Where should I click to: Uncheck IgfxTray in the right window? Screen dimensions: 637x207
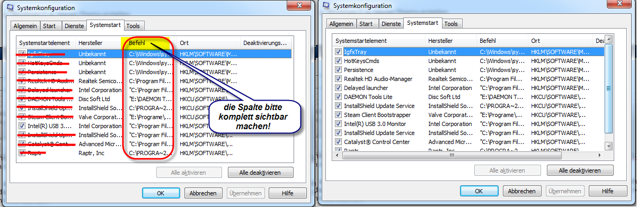(x=338, y=52)
